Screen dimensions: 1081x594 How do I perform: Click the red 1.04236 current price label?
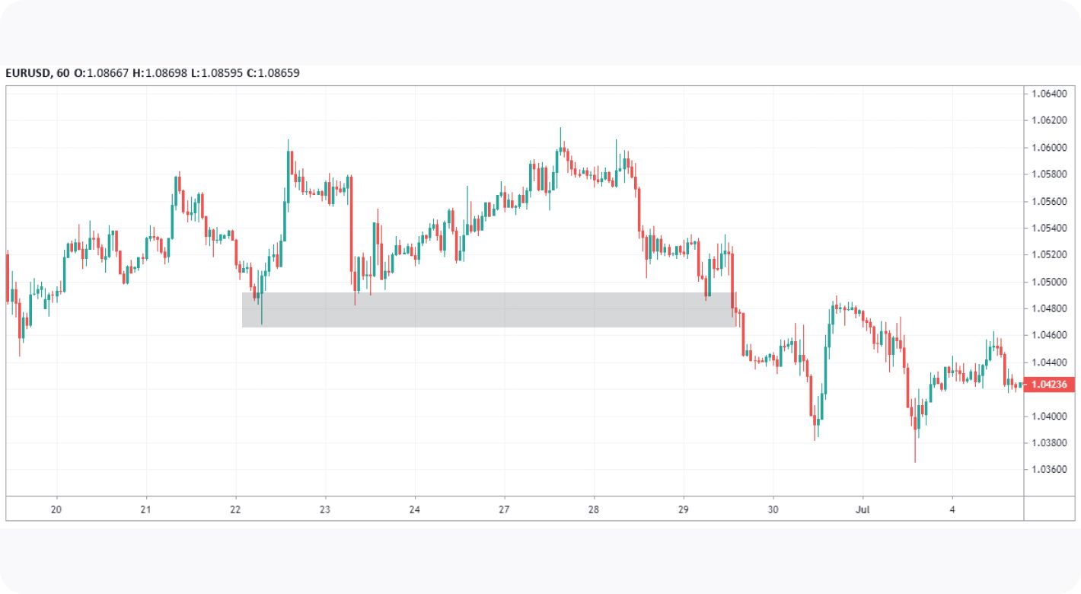click(1051, 385)
